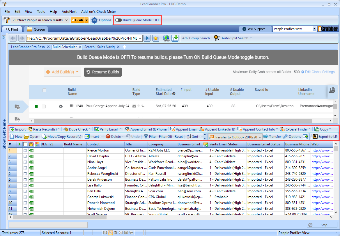Viewport: 340px width, 236px height.
Task: Expand the Add Build(s) dropdown
Action: (x=77, y=72)
